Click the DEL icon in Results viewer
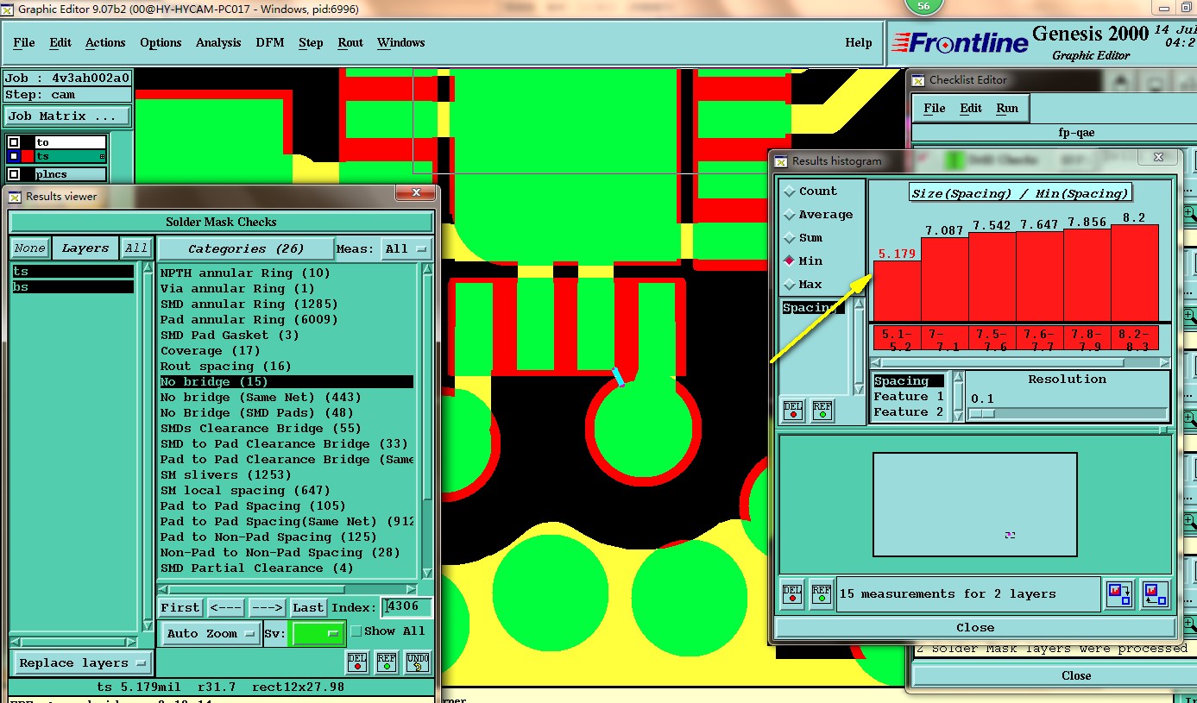This screenshot has width=1197, height=703. (357, 662)
